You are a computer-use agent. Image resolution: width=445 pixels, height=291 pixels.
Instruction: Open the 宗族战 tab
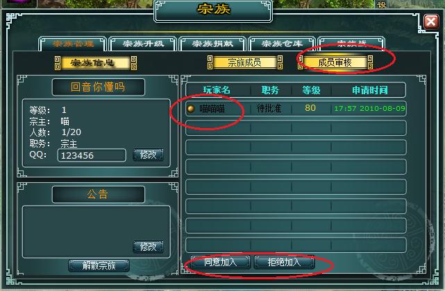tap(351, 43)
